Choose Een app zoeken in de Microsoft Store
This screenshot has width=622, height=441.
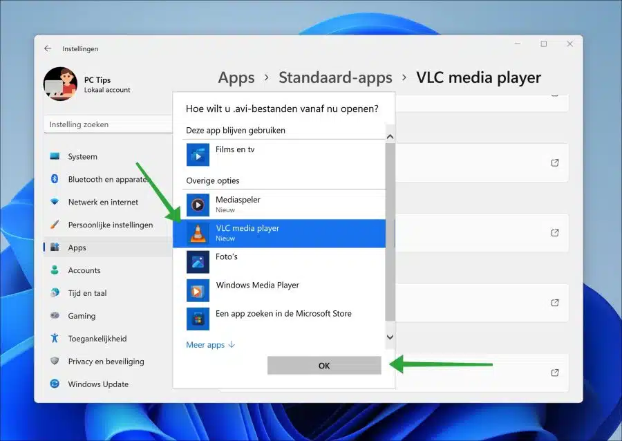tap(283, 314)
